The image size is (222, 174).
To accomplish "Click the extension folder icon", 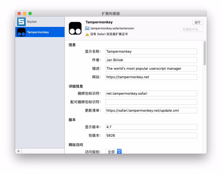I will click(87, 28).
